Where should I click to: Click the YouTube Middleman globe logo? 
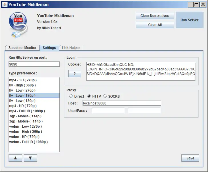pos(19,25)
